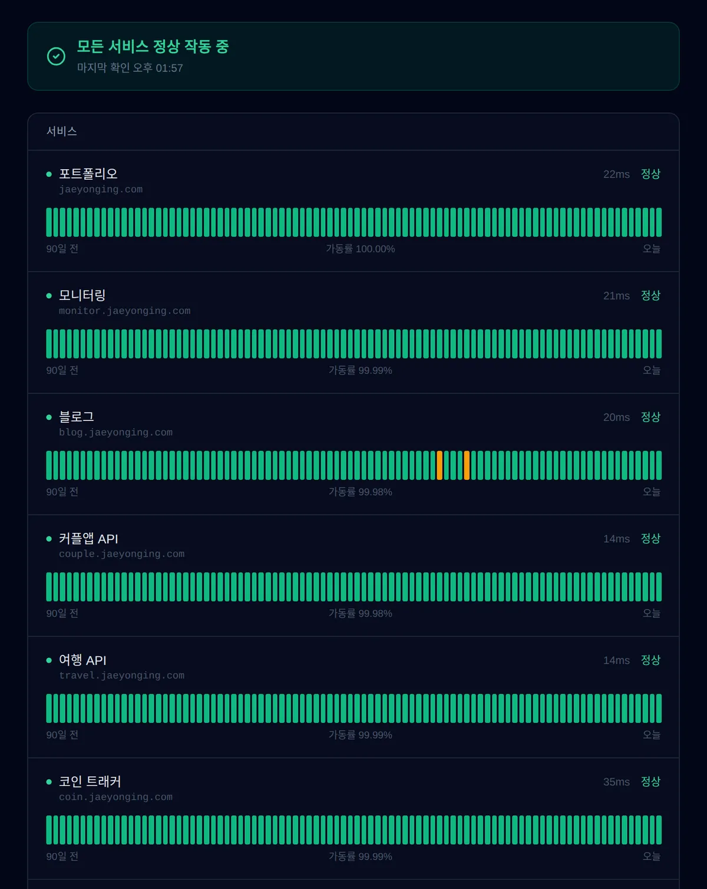Click 정상 status on the 모니터링 row
The width and height of the screenshot is (707, 889).
point(650,295)
